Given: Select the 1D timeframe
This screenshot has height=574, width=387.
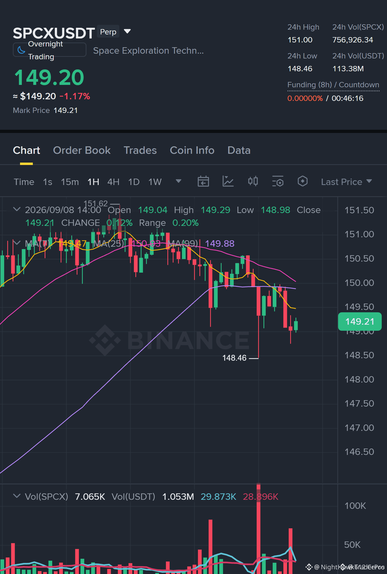Looking at the screenshot, I should click(x=134, y=182).
